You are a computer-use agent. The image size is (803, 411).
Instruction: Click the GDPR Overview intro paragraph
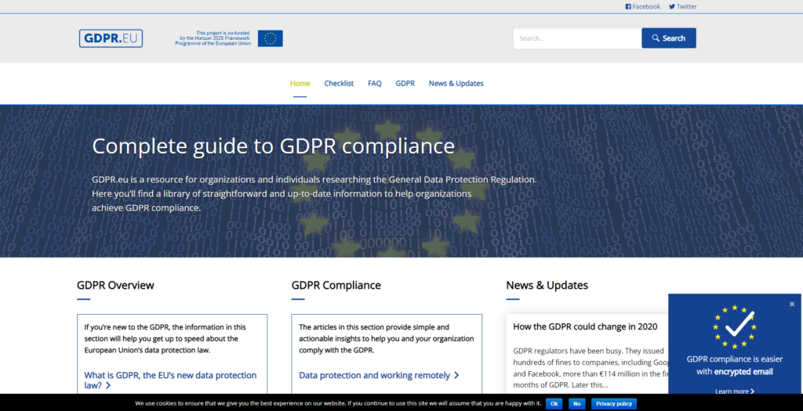165,338
